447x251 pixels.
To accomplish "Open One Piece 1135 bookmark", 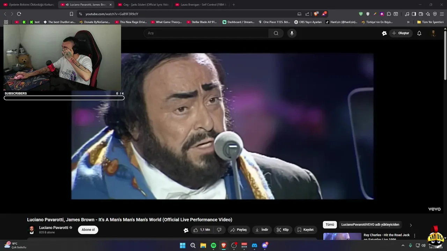I will pos(274,22).
